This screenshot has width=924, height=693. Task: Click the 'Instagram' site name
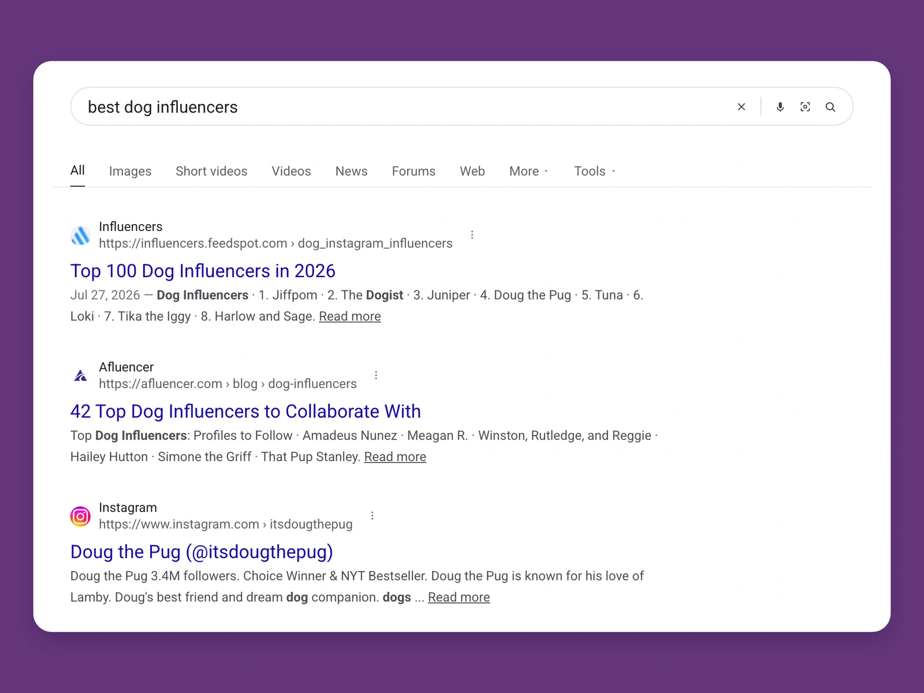tap(128, 507)
